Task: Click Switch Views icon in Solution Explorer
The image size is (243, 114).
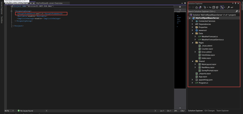Action: [x=200, y=7]
